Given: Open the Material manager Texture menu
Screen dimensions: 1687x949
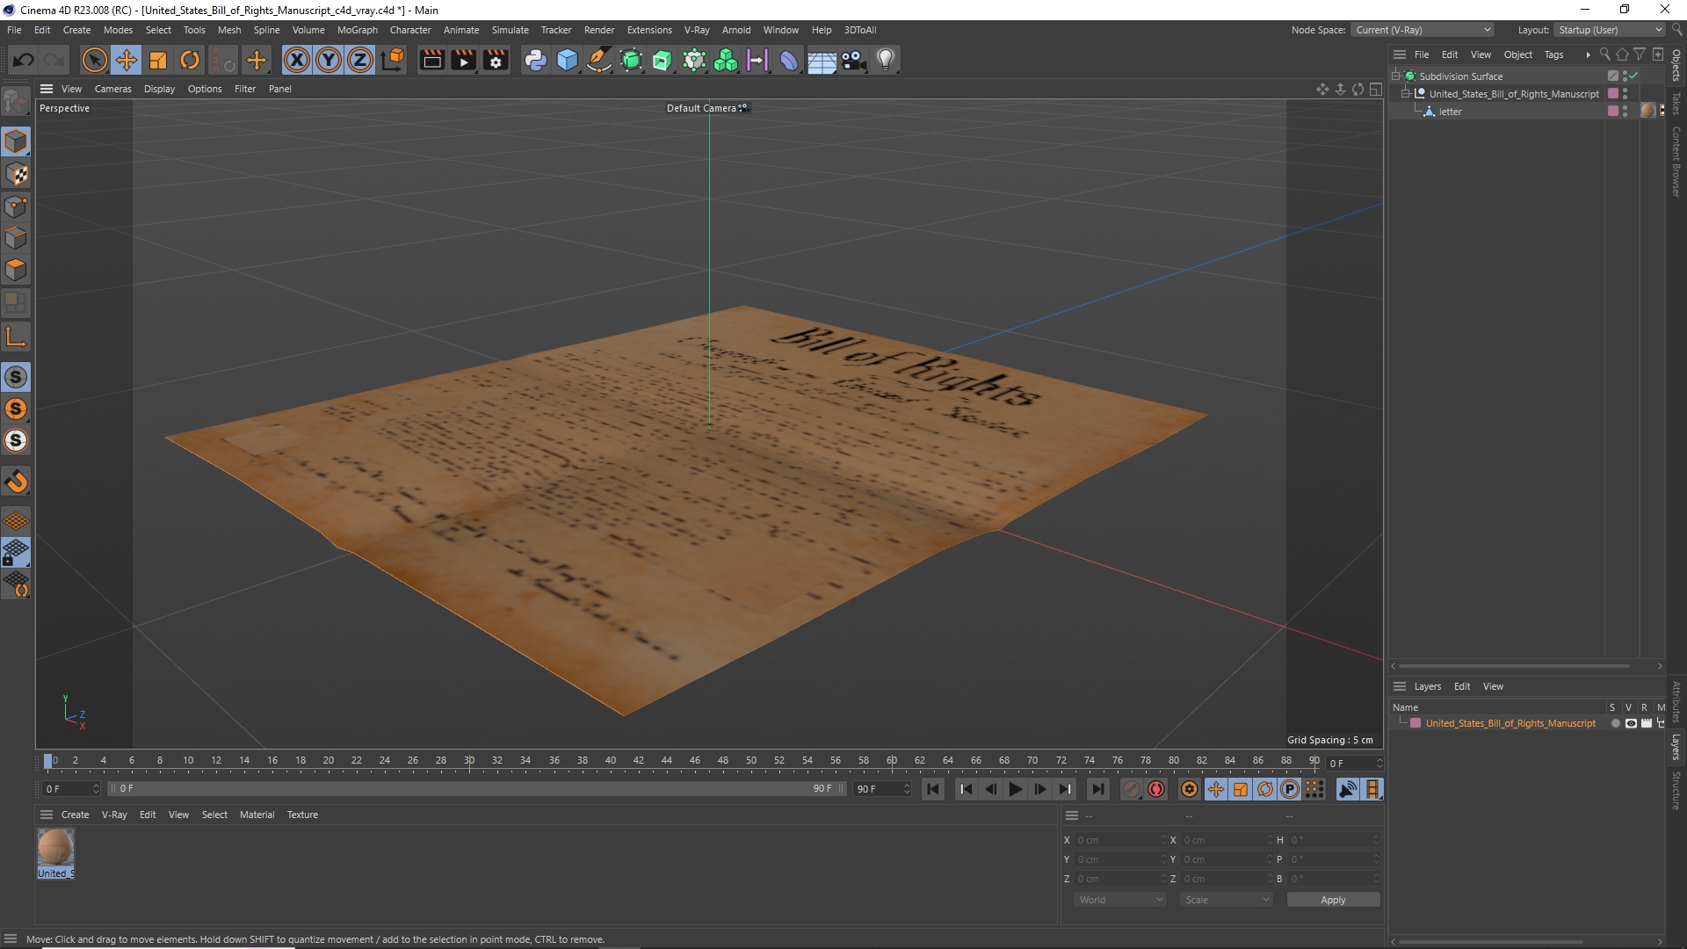Looking at the screenshot, I should pyautogui.click(x=302, y=815).
